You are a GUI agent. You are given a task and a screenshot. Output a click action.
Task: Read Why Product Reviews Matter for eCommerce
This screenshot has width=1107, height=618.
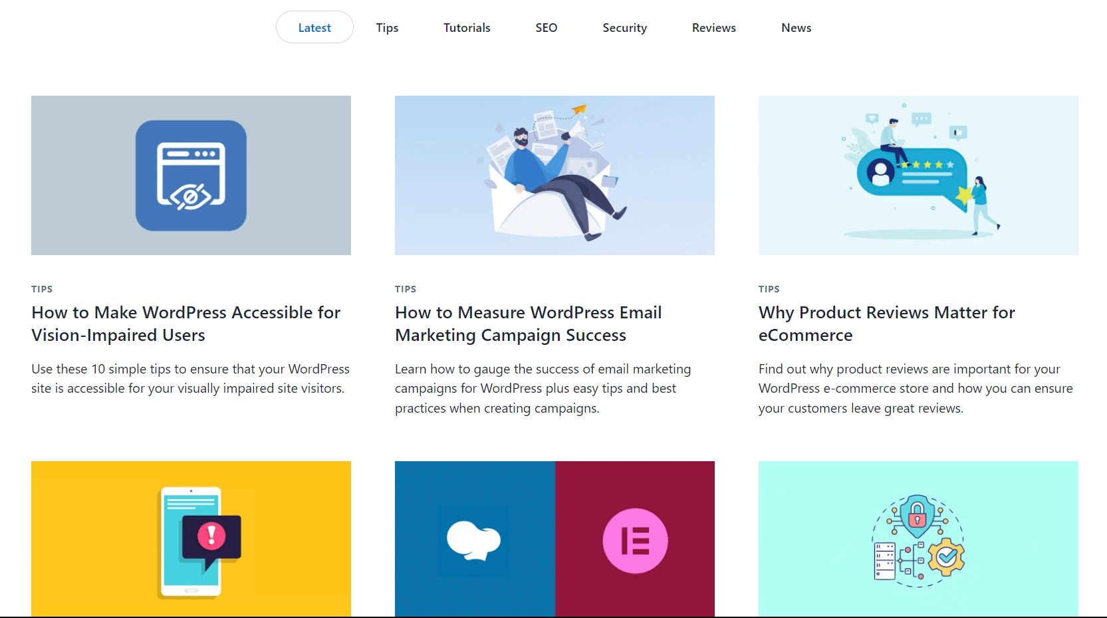coord(886,324)
